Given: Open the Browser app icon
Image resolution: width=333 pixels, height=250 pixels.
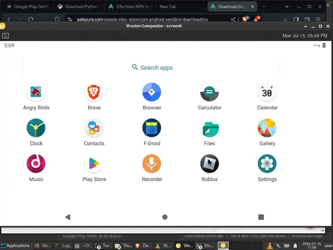Looking at the screenshot, I should coord(152,92).
